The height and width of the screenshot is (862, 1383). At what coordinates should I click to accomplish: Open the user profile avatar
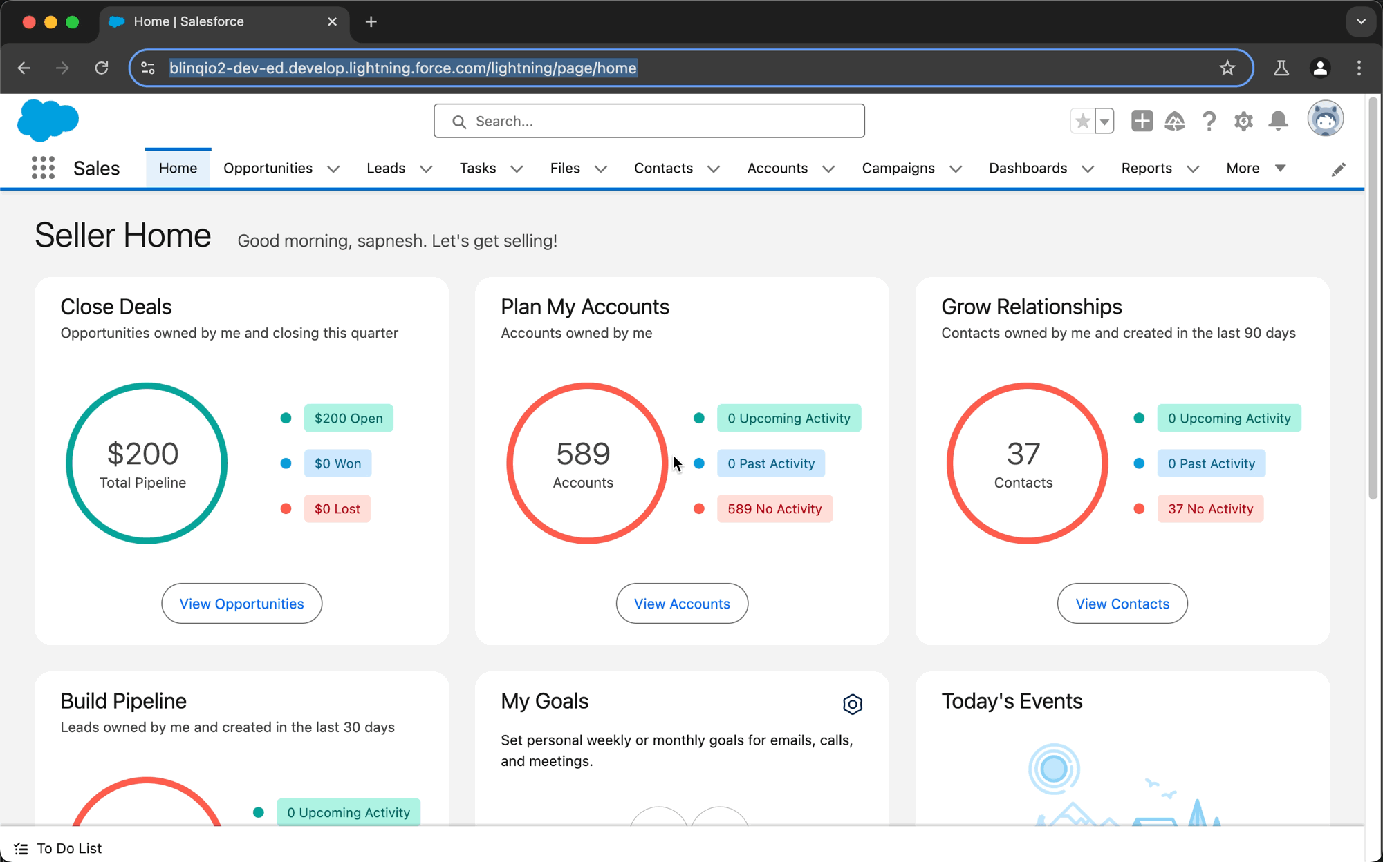tap(1325, 119)
